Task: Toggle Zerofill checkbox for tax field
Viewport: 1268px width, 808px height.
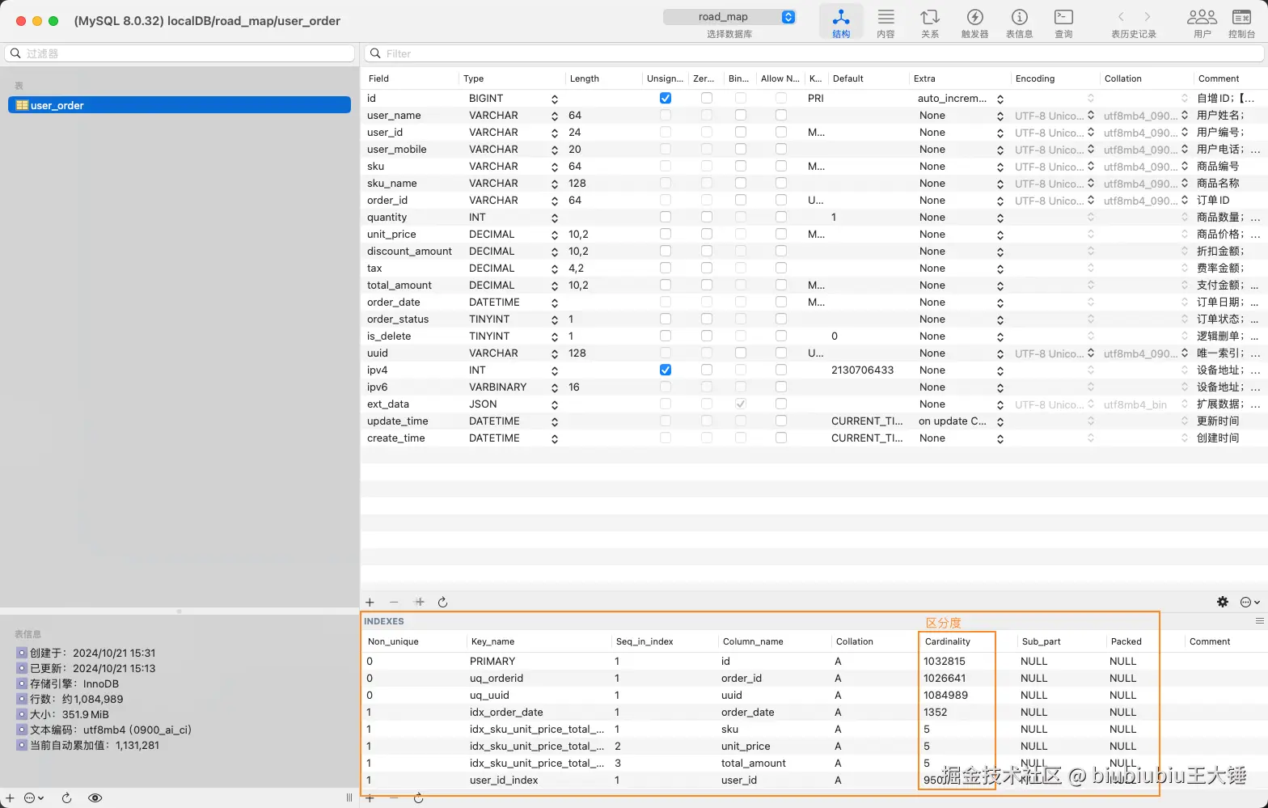Action: [707, 268]
